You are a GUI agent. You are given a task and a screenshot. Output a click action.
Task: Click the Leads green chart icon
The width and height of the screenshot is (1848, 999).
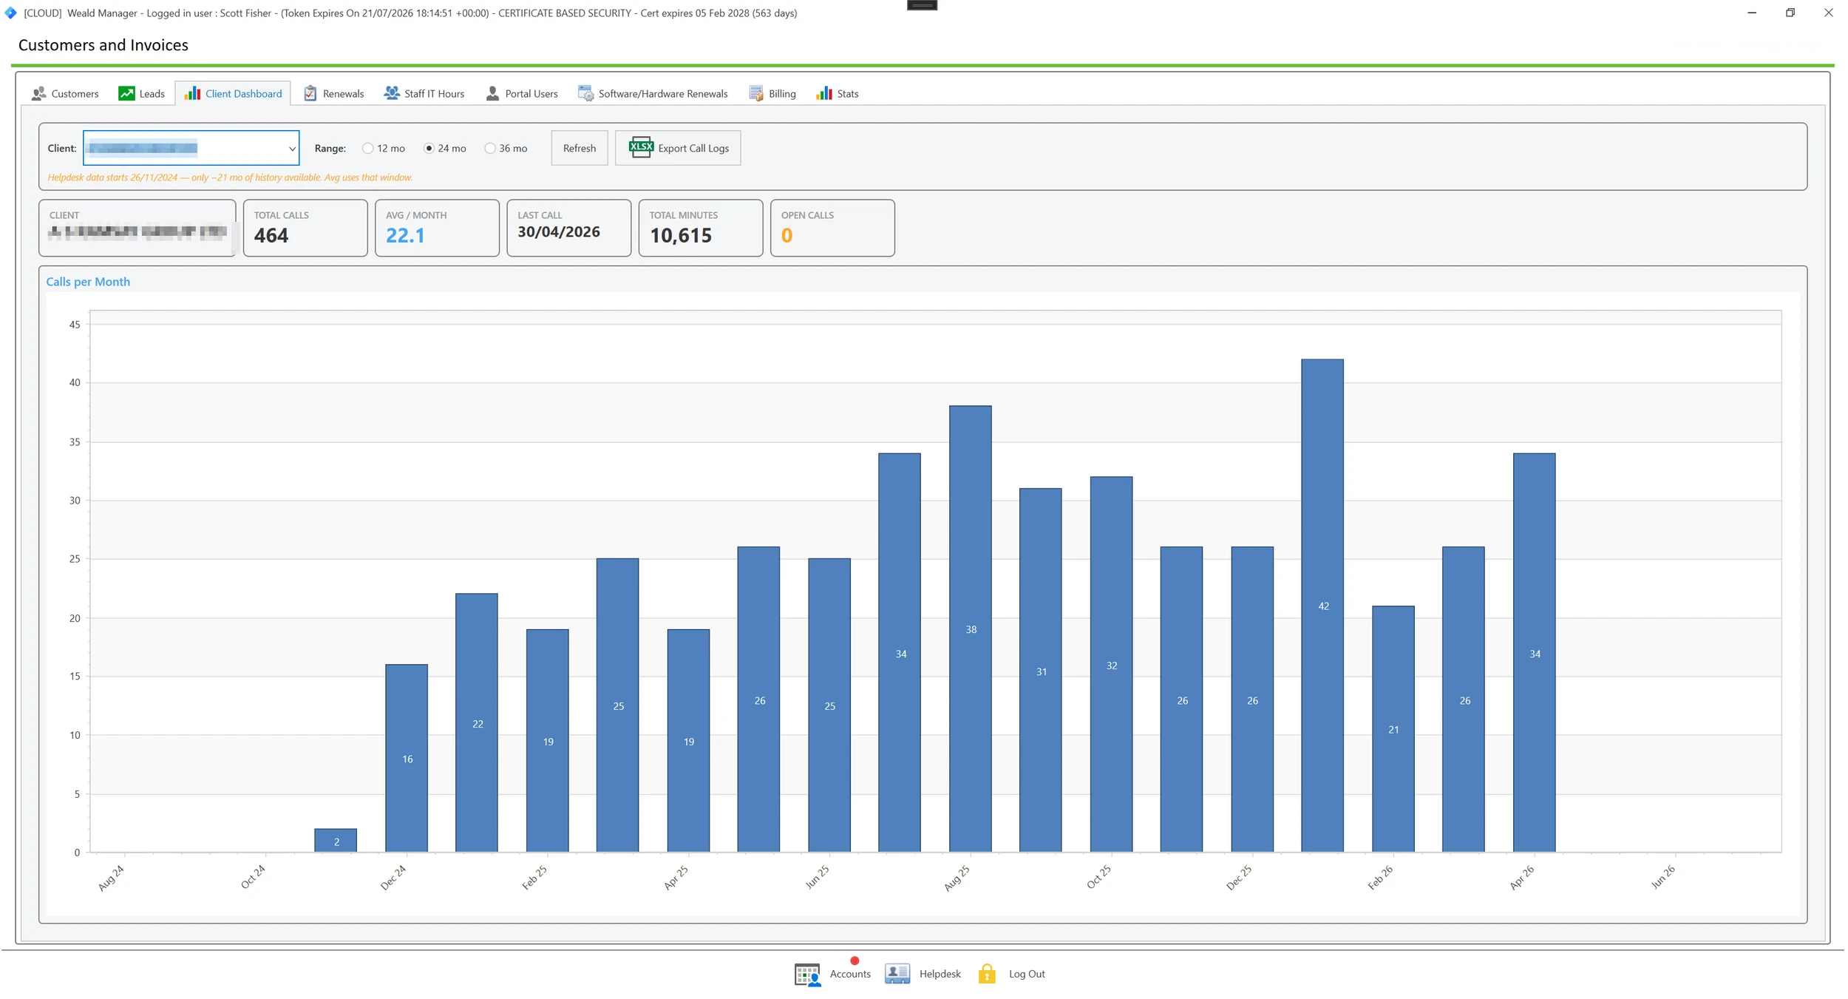[x=126, y=94]
